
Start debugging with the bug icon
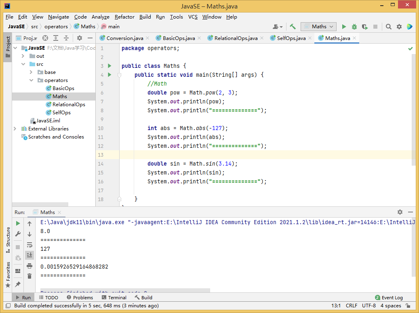[x=354, y=27]
